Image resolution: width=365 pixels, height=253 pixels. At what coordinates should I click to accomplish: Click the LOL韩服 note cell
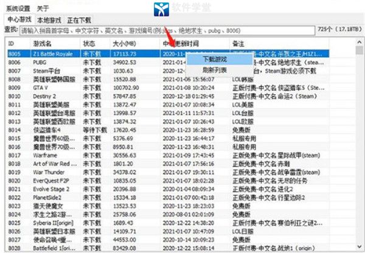pos(243,79)
